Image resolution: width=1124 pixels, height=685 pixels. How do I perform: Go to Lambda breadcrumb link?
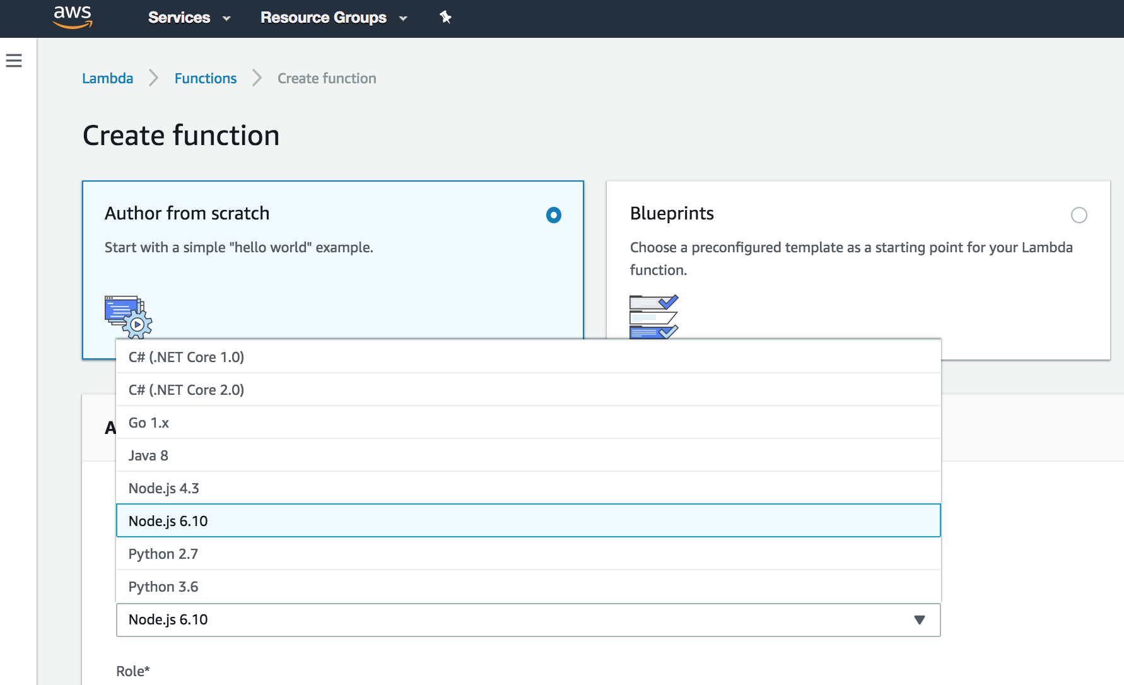108,78
